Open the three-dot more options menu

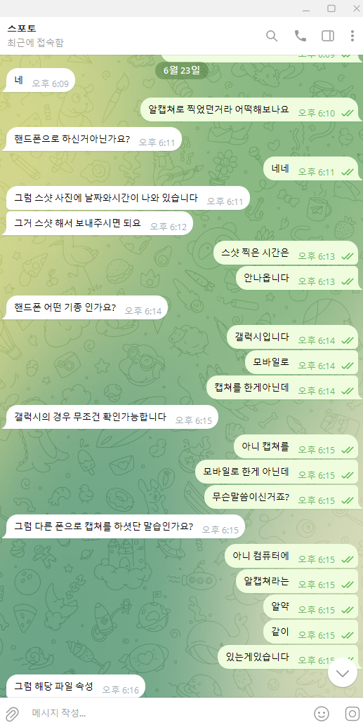tap(352, 36)
